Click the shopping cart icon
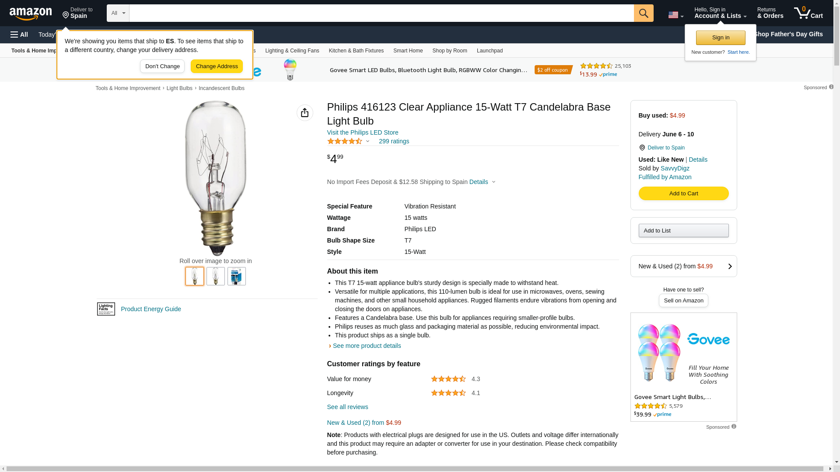 pos(808,13)
